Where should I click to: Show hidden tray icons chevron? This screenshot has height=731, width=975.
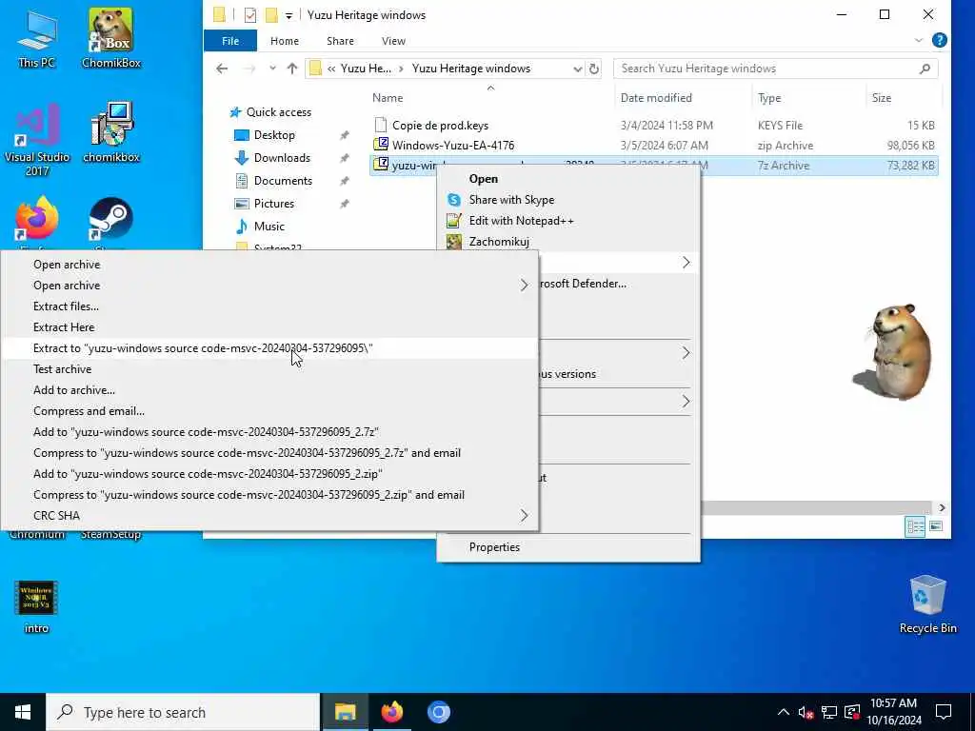pyautogui.click(x=784, y=712)
